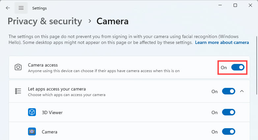Image resolution: width=258 pixels, height=140 pixels.
Task: Open the hamburger navigation menu
Action: click(x=21, y=8)
